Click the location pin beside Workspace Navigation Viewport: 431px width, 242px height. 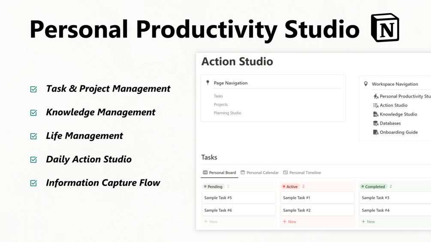(365, 84)
